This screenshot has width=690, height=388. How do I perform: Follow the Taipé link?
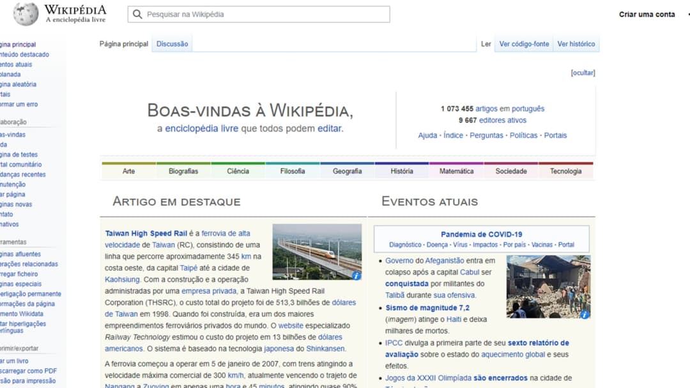pos(188,268)
